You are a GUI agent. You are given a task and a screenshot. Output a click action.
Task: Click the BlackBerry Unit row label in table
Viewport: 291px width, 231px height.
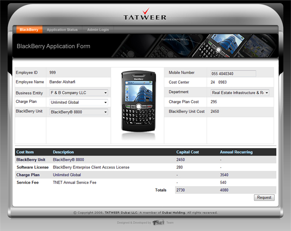point(31,160)
